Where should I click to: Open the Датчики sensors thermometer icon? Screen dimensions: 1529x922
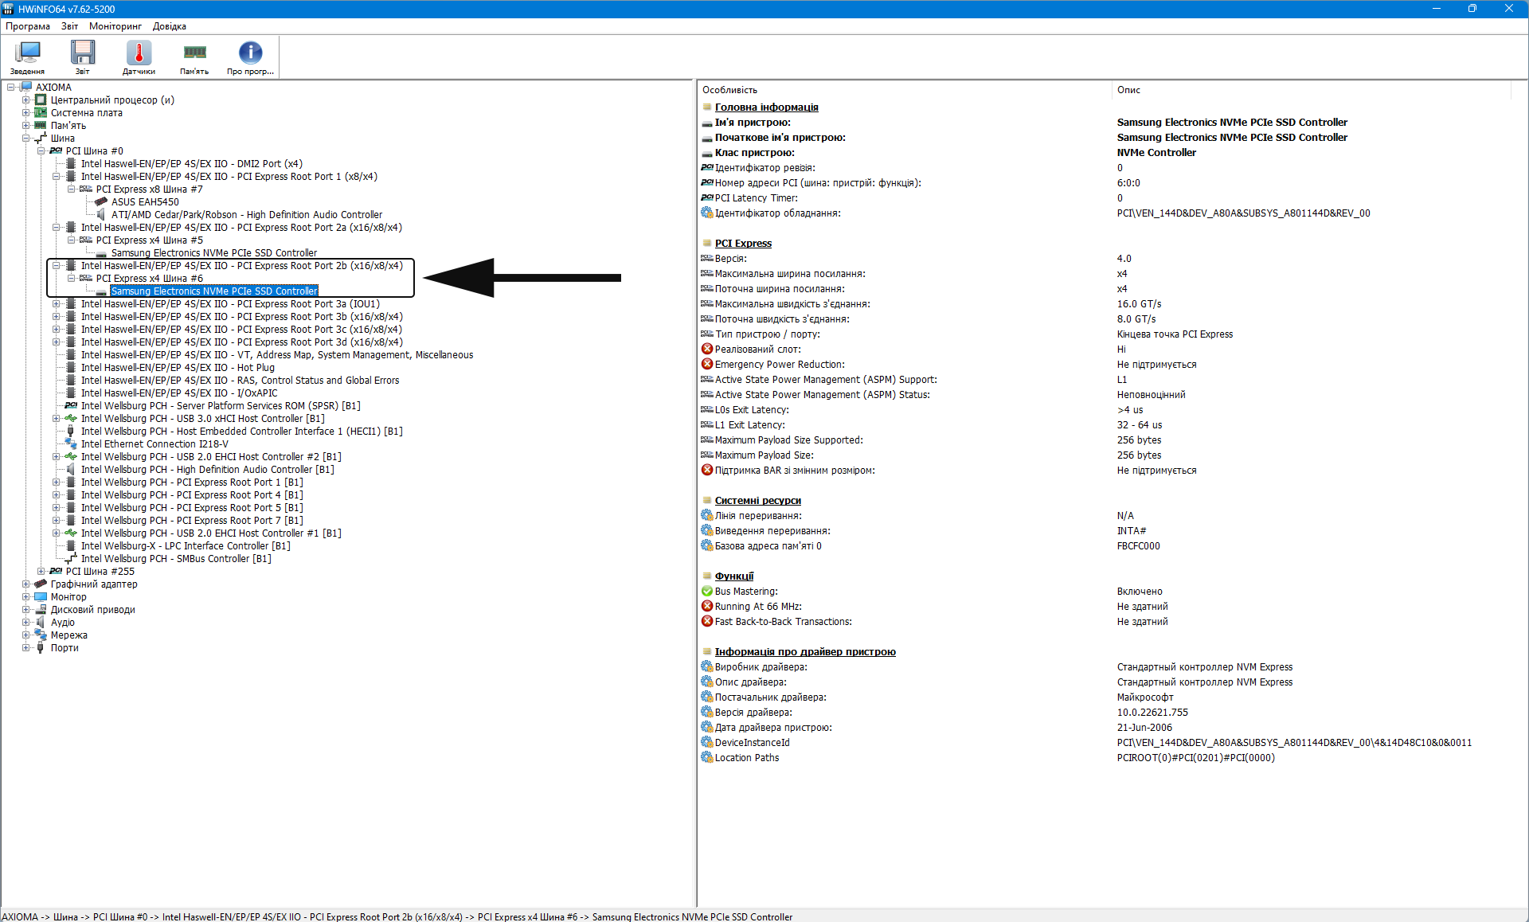tap(139, 57)
